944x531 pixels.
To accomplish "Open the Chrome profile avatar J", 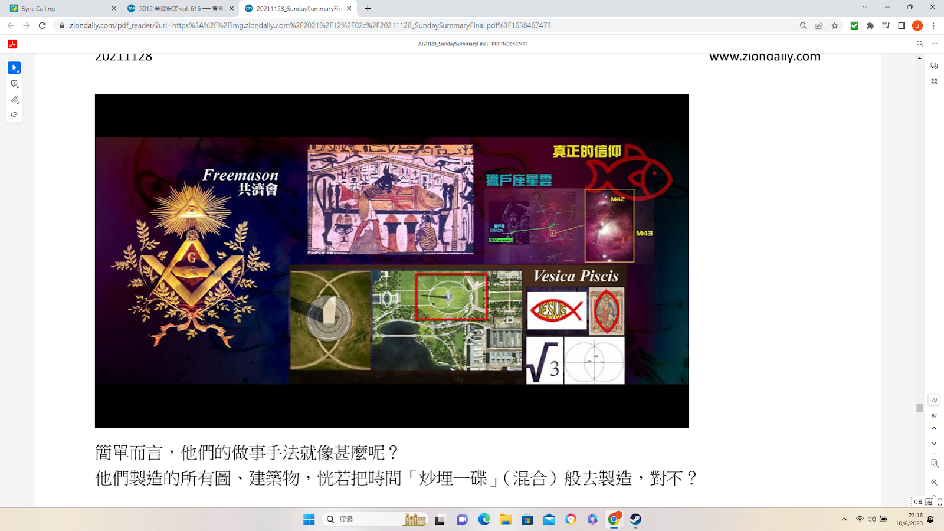I will click(917, 25).
